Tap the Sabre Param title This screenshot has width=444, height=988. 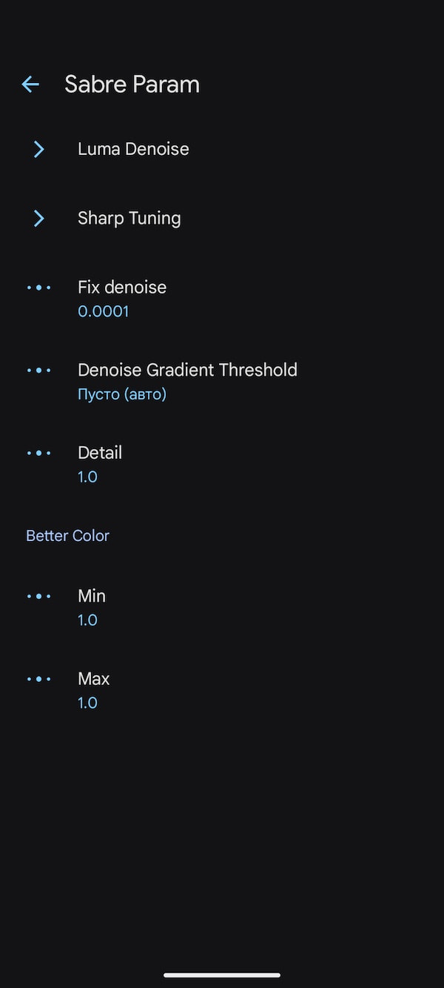click(132, 84)
